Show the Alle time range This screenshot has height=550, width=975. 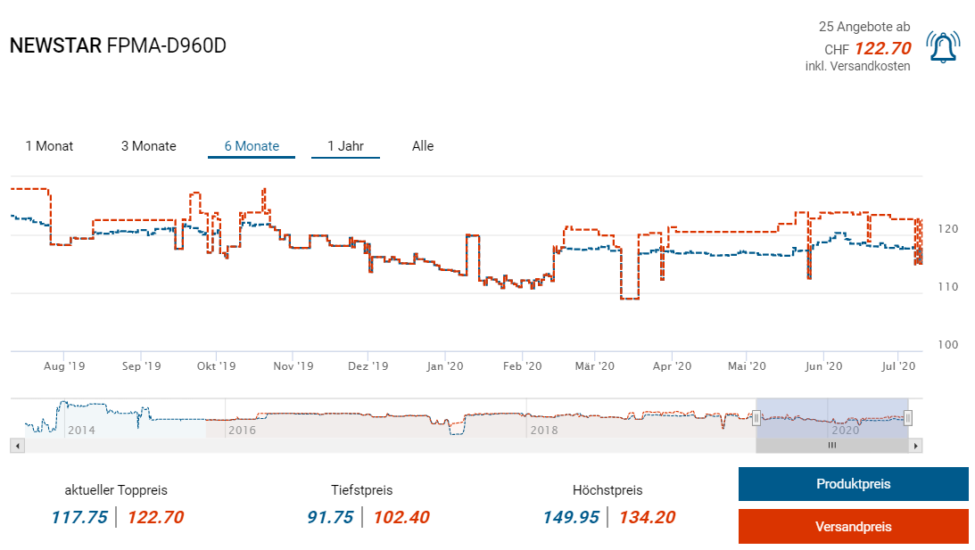tap(423, 146)
